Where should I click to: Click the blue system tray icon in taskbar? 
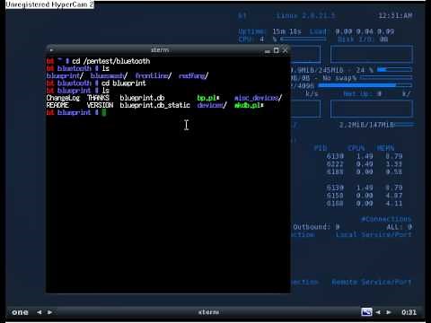pos(366,312)
